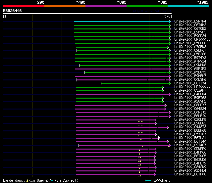Open subject UniRef100_C6T4H2

(x=190, y=25)
